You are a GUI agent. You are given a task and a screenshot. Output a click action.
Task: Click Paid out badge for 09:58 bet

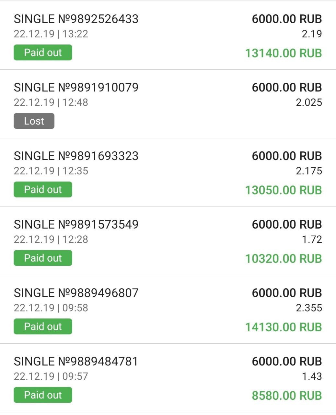tap(43, 326)
